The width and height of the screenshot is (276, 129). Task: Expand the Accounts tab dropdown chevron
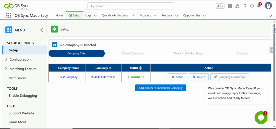155,16
